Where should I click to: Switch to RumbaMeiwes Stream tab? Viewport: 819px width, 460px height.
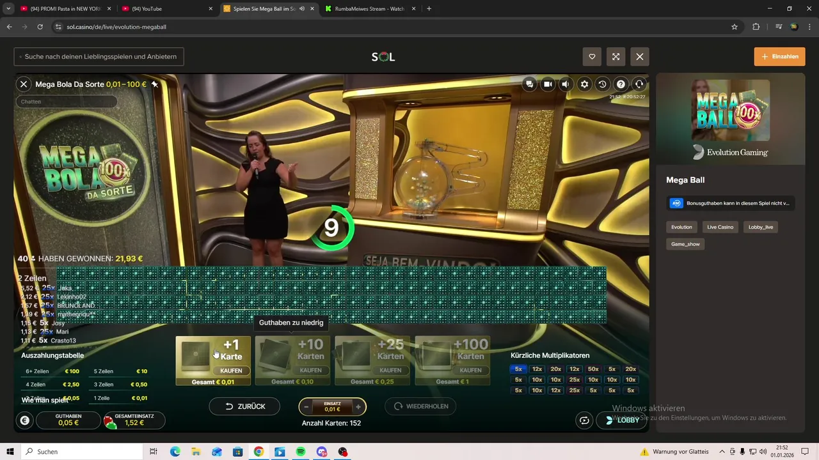370,9
